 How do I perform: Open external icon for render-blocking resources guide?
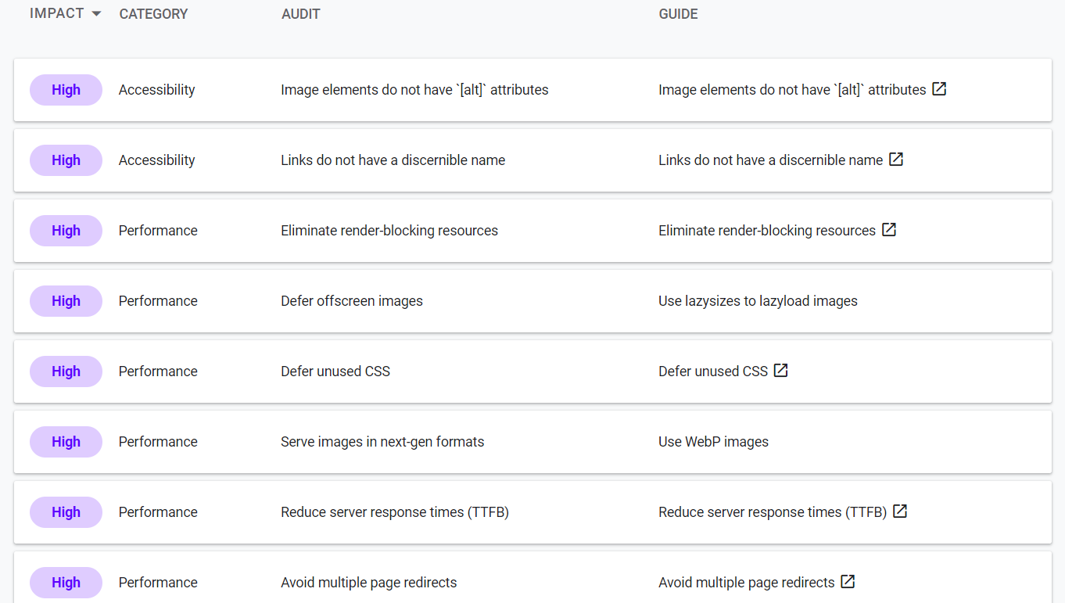[x=889, y=230]
